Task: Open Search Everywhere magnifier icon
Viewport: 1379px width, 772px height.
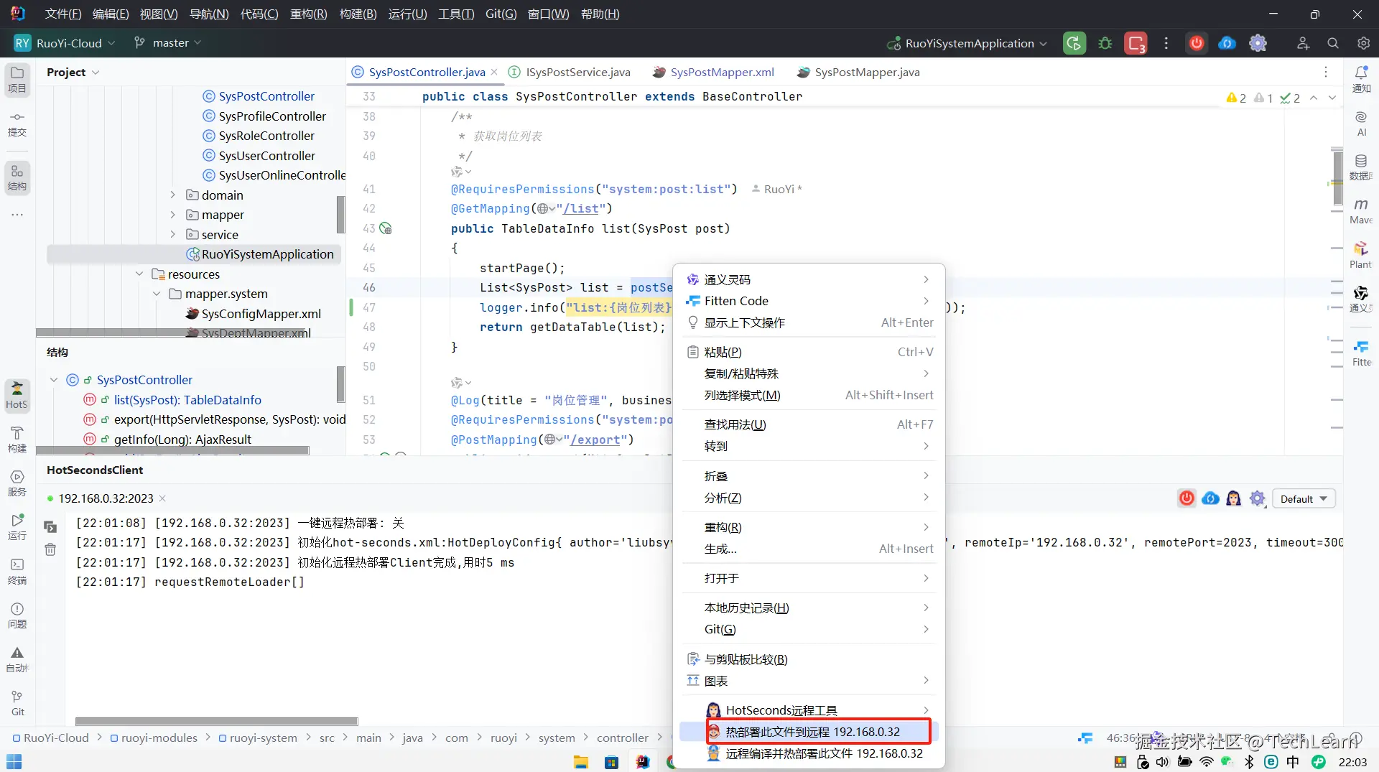Action: coord(1333,43)
